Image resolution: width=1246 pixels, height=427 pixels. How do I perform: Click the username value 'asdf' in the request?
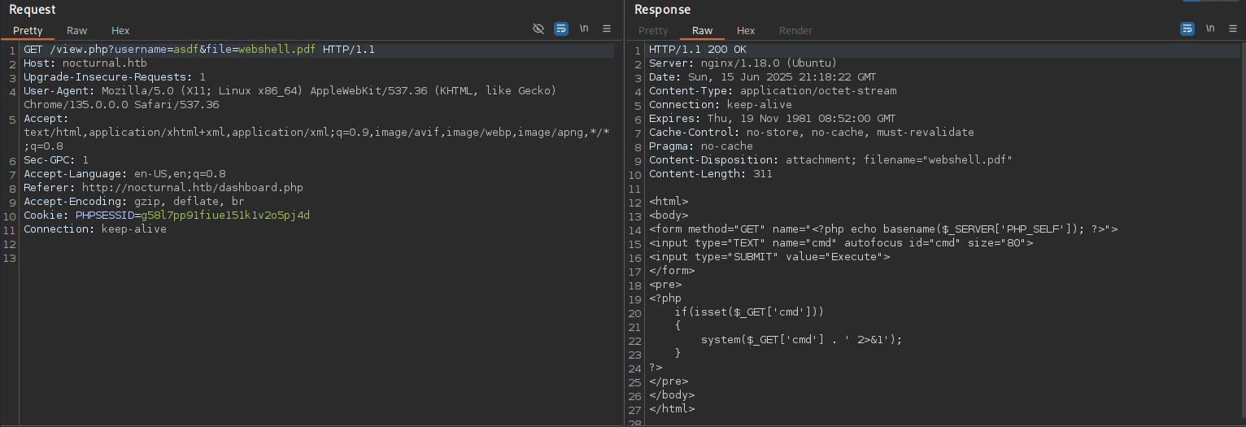click(186, 50)
